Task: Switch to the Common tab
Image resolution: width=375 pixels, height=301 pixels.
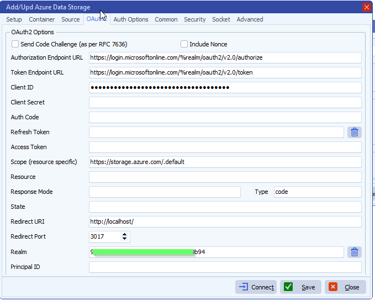Action: click(x=166, y=19)
